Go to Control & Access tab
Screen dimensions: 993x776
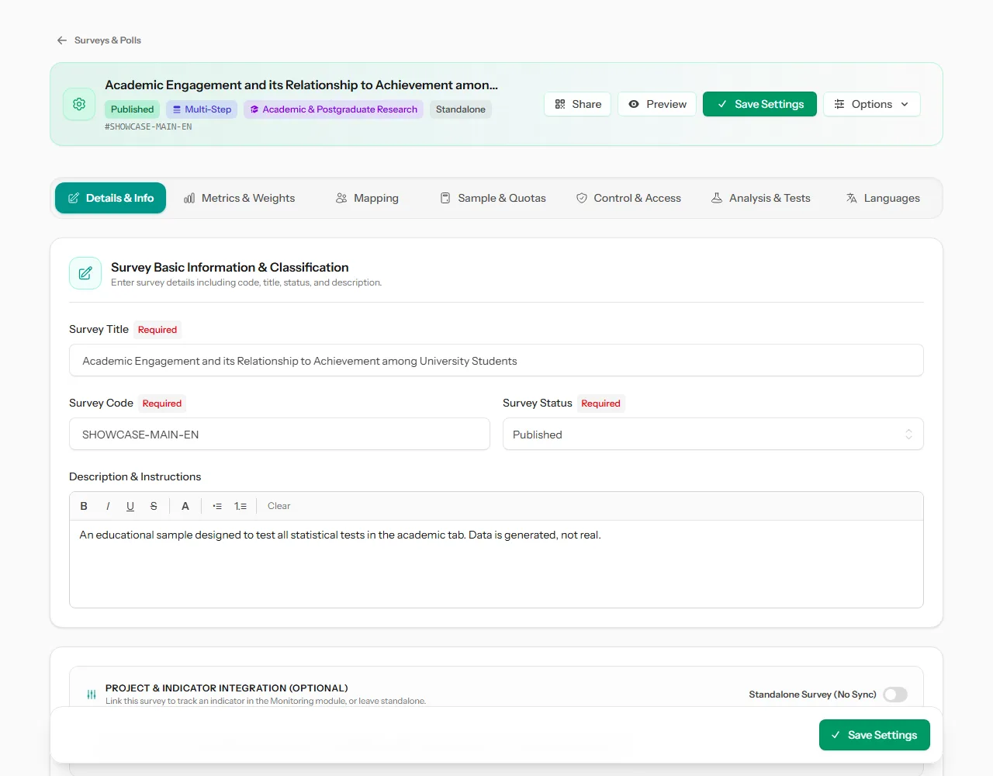pyautogui.click(x=628, y=198)
